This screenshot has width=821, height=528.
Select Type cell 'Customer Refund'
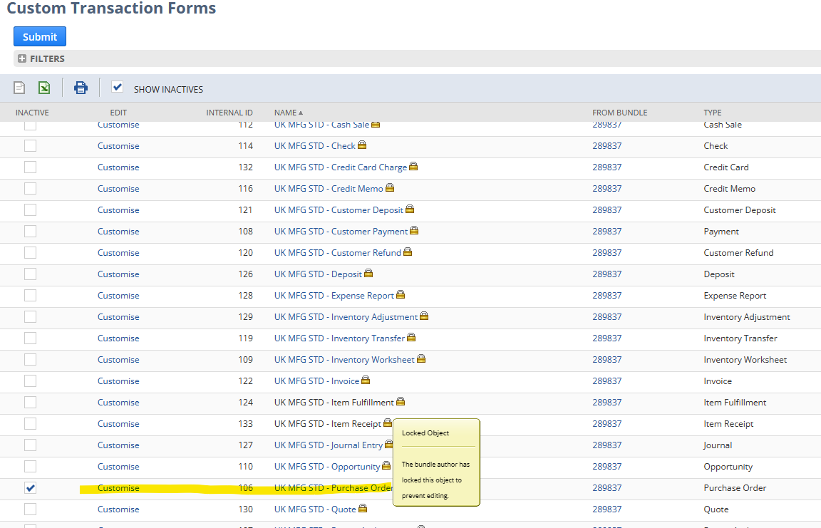(x=738, y=253)
